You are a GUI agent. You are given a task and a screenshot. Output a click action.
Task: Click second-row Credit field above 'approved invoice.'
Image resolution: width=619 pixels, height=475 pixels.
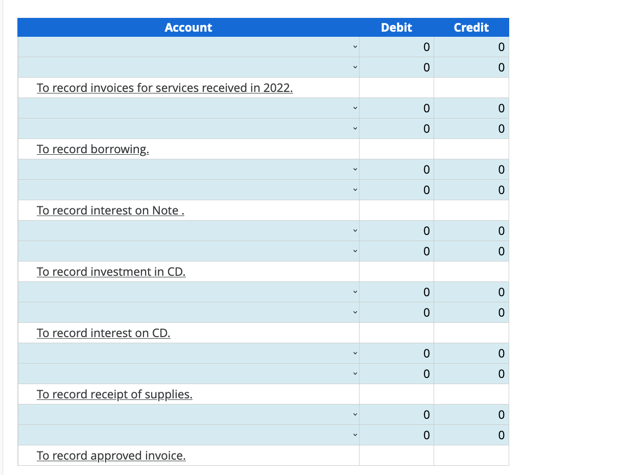click(471, 435)
